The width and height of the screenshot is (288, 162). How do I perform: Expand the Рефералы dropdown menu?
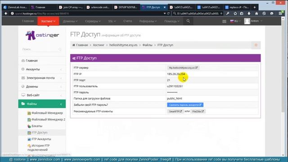coord(148,21)
